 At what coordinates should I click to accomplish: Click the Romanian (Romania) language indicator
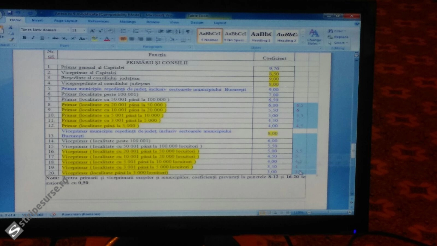(81, 214)
